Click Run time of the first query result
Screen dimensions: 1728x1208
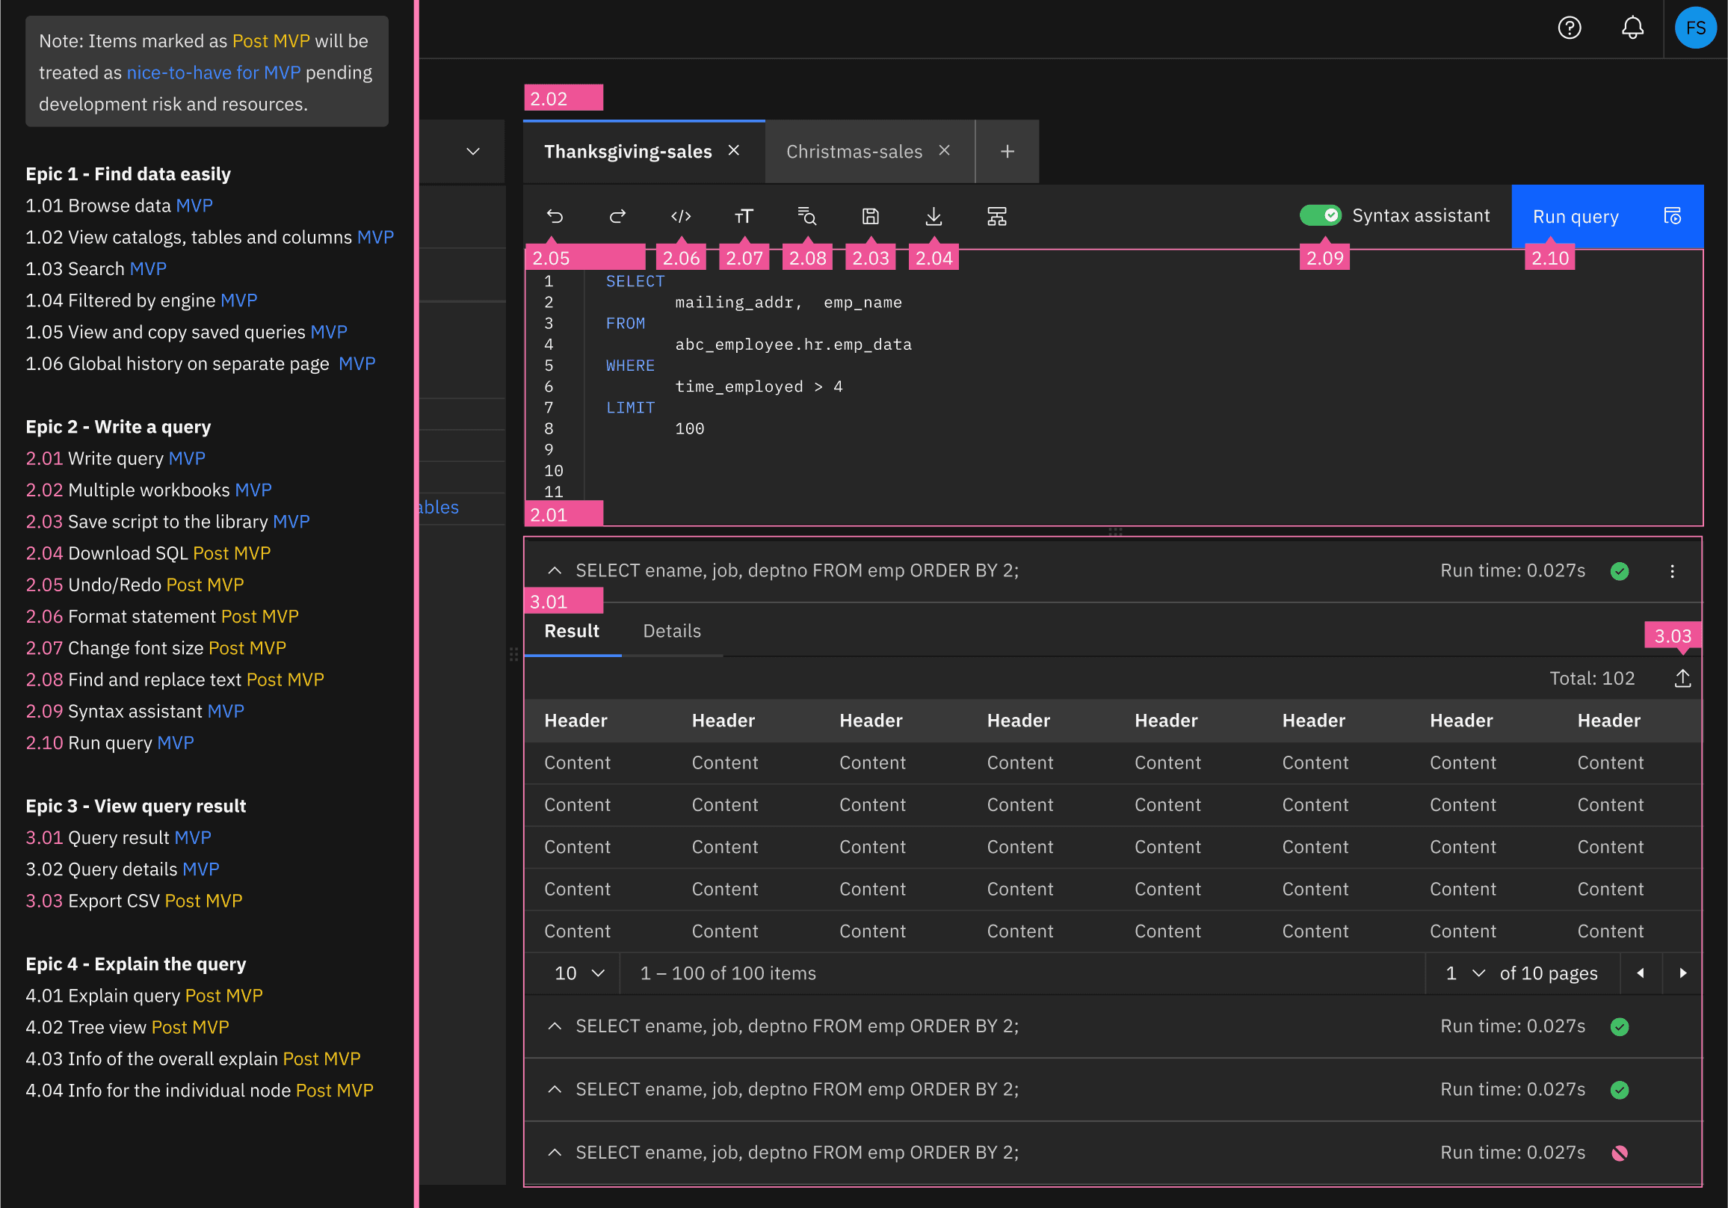coord(1513,571)
